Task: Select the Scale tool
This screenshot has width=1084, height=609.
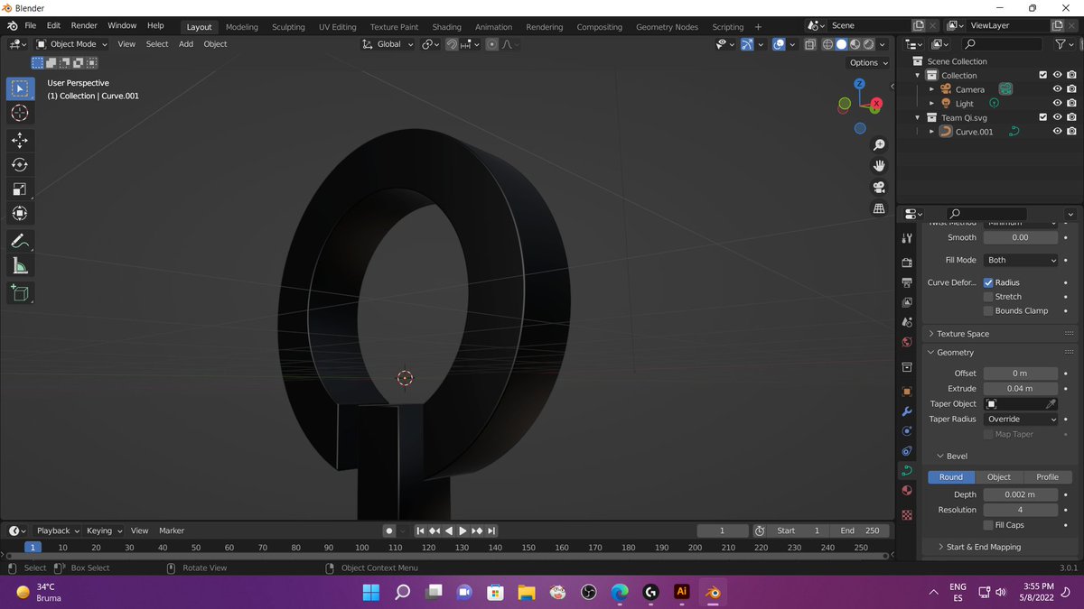Action: pyautogui.click(x=20, y=189)
